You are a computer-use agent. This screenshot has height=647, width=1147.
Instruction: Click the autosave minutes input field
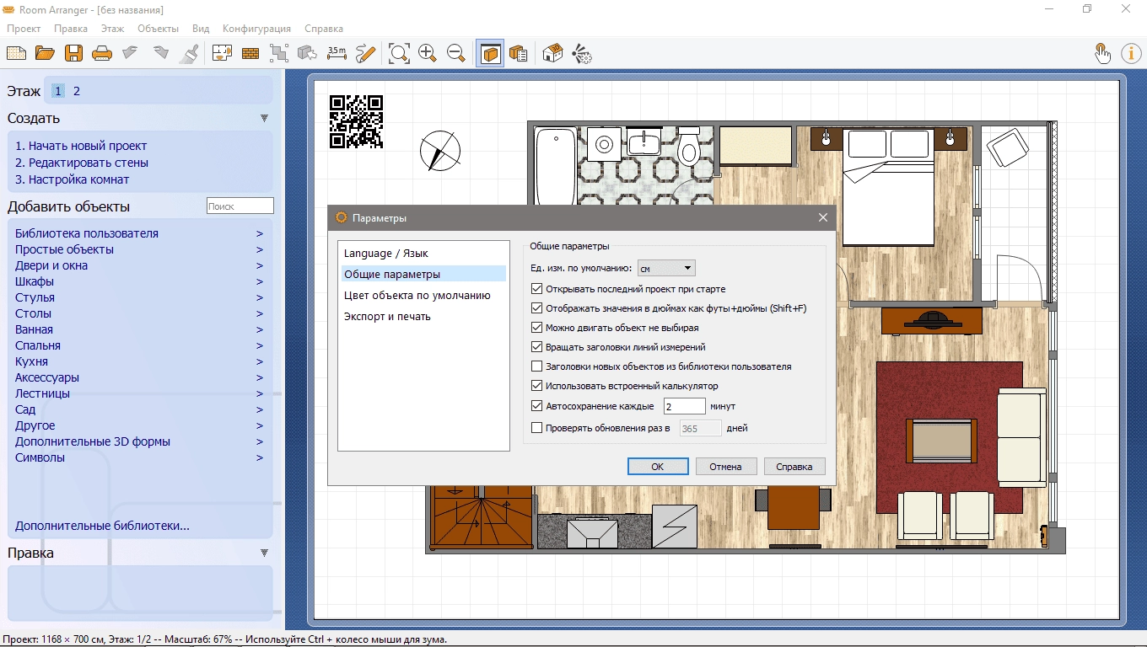(x=684, y=406)
